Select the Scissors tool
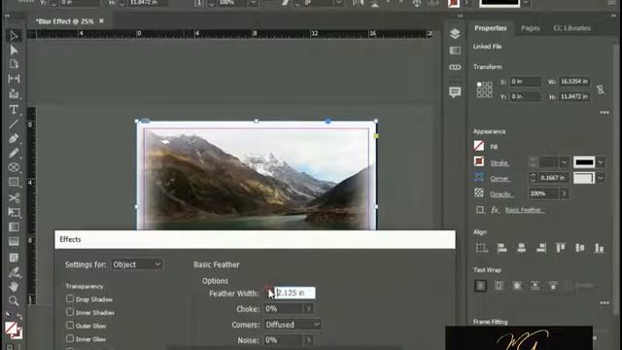622x350 pixels. 14,197
